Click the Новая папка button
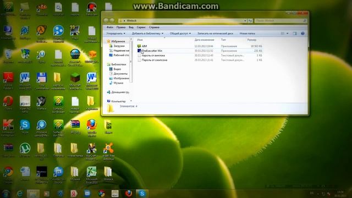 [247, 34]
